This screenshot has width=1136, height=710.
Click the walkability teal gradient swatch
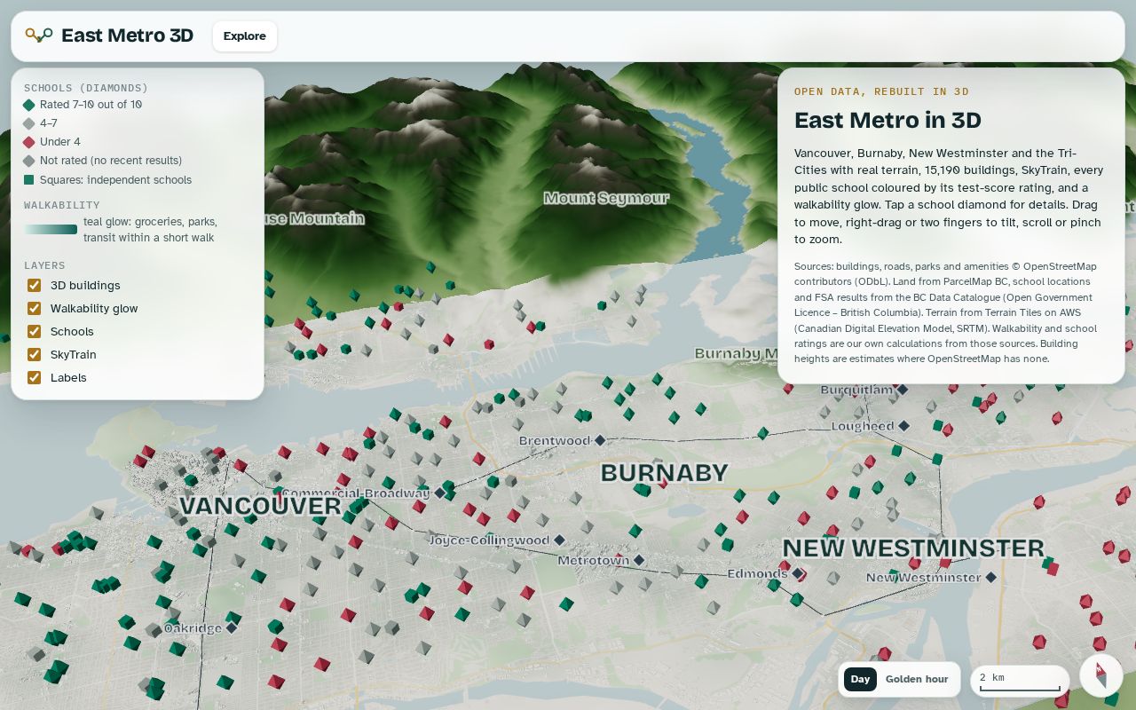(x=51, y=230)
